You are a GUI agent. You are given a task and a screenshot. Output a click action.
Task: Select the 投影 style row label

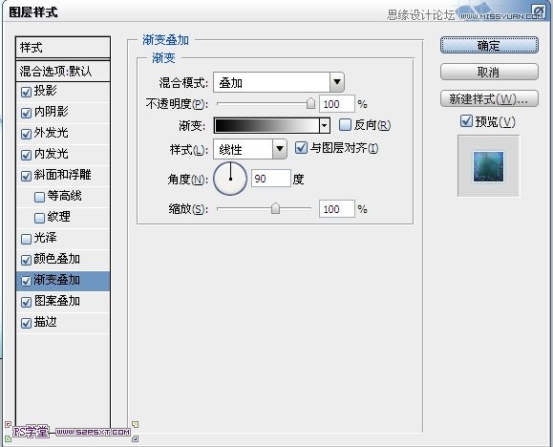(x=46, y=91)
